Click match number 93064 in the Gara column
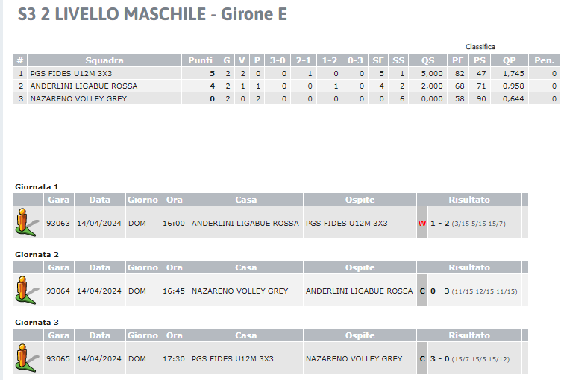 [58, 291]
